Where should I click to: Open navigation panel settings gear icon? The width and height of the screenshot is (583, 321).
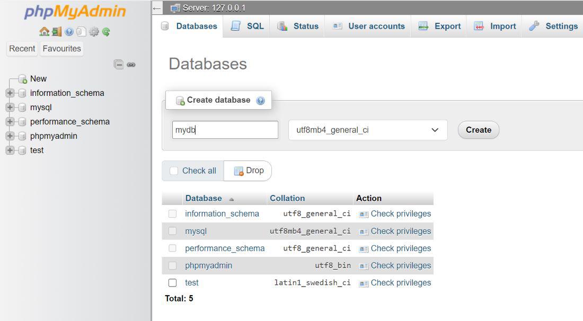click(x=94, y=32)
